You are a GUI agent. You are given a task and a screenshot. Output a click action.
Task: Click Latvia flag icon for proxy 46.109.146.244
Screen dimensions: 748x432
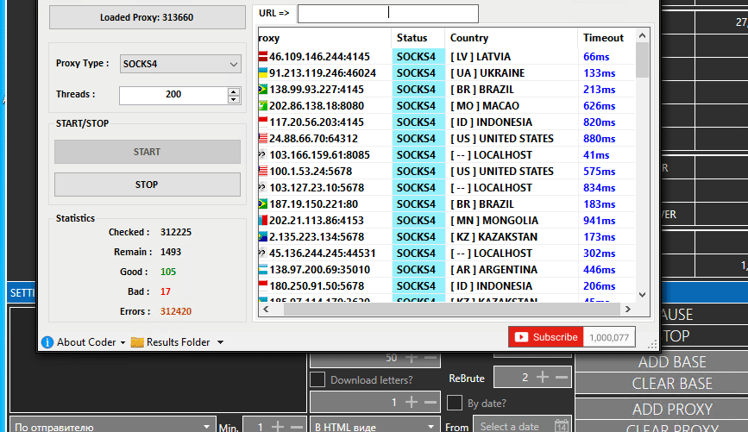[x=262, y=57]
